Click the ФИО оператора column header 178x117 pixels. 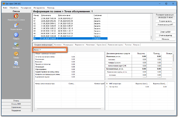120,84
